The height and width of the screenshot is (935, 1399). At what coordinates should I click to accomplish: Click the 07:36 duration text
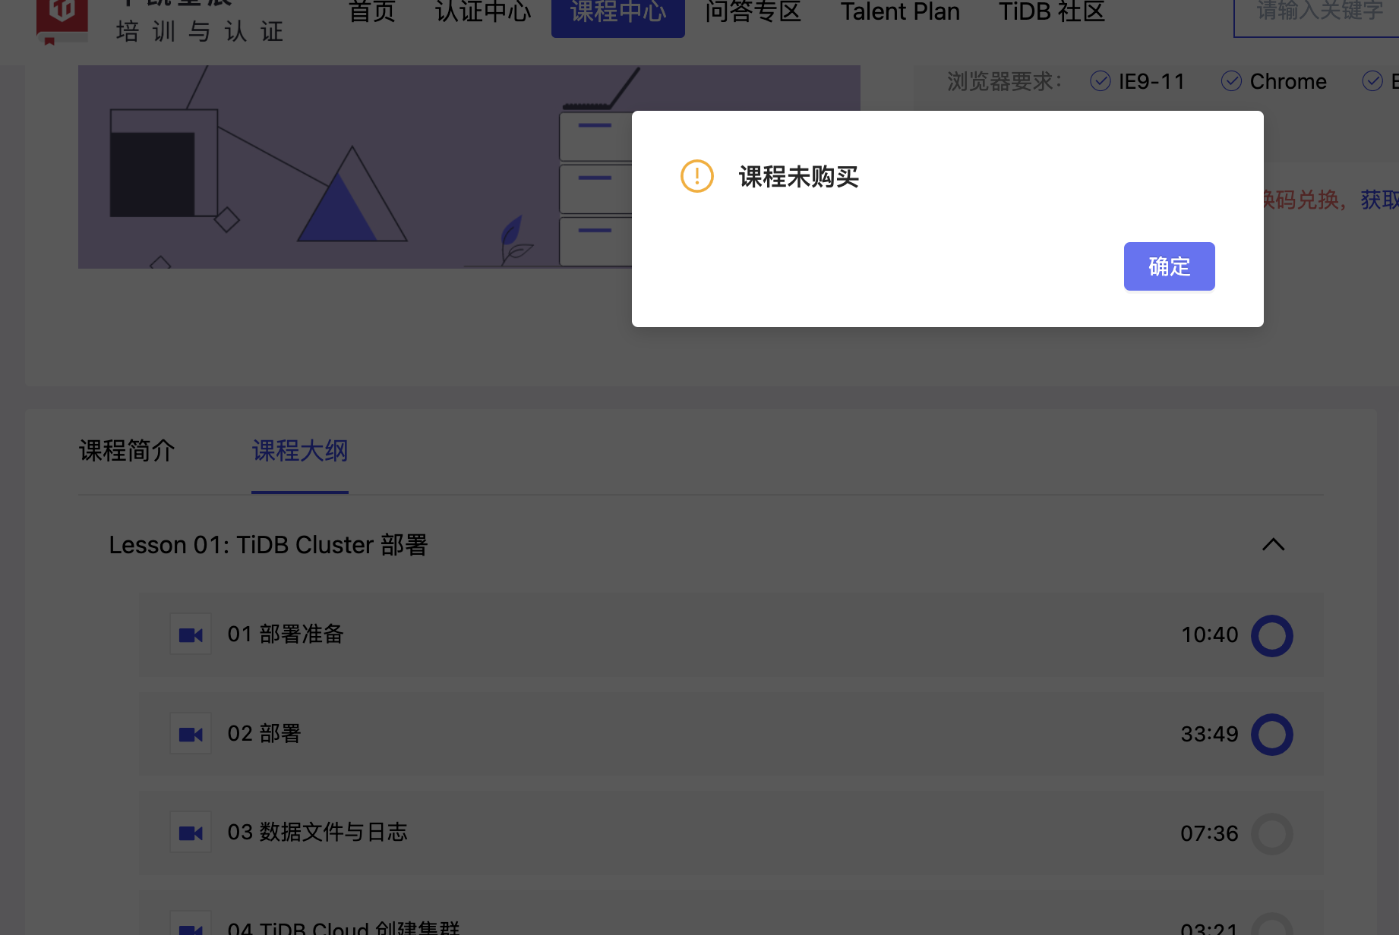tap(1209, 833)
